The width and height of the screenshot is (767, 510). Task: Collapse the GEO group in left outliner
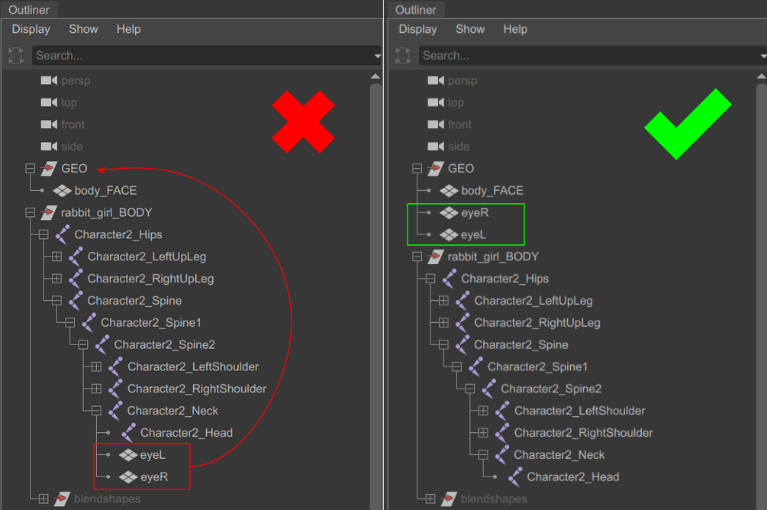click(x=31, y=169)
